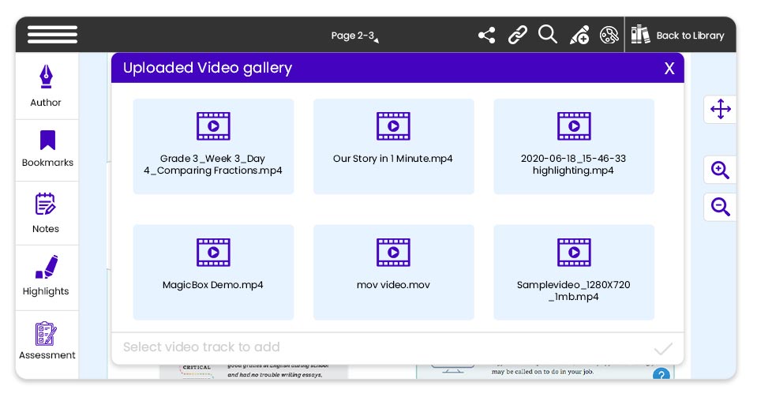Screen dimensions: 772x401
Task: Open the Author pen nib tool
Action: click(x=47, y=77)
